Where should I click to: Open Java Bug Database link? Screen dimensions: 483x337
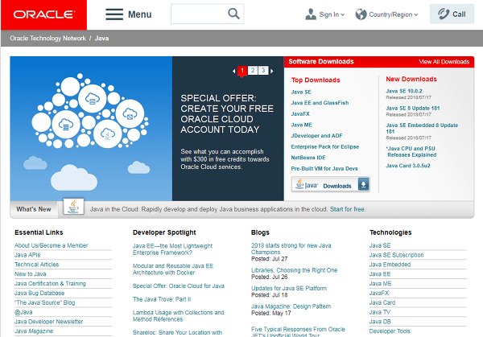[x=39, y=294]
